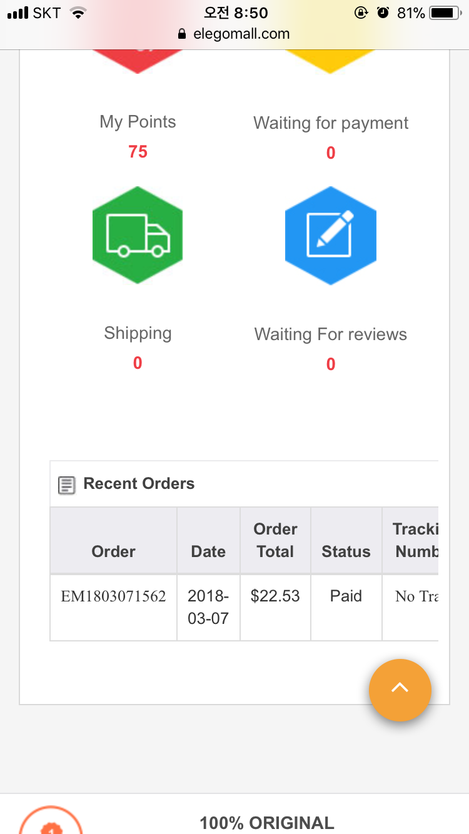
Task: Tap the Order Total column header
Action: click(x=275, y=540)
